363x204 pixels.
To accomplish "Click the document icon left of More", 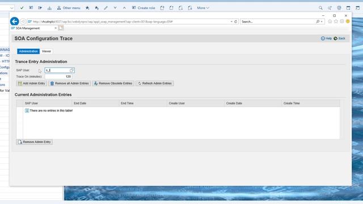I will tap(190, 8).
